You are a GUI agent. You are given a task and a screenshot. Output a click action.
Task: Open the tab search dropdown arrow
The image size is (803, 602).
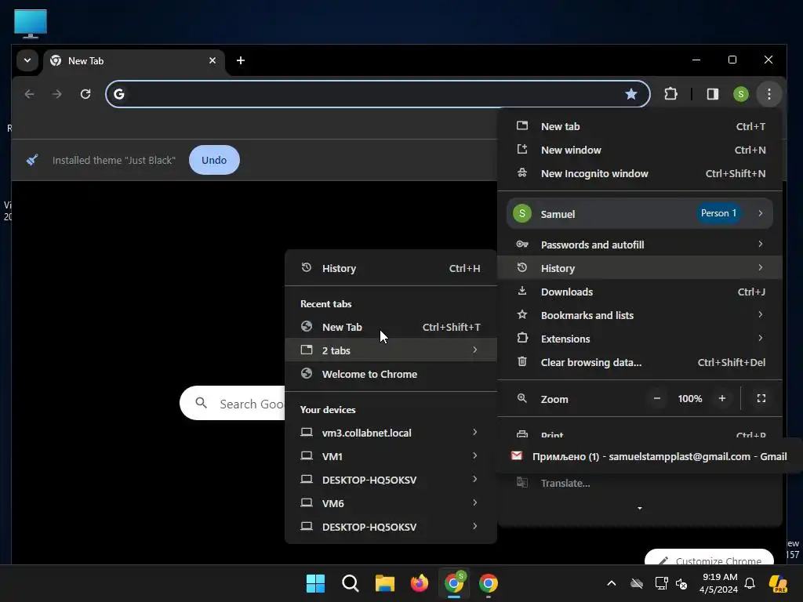click(x=27, y=60)
